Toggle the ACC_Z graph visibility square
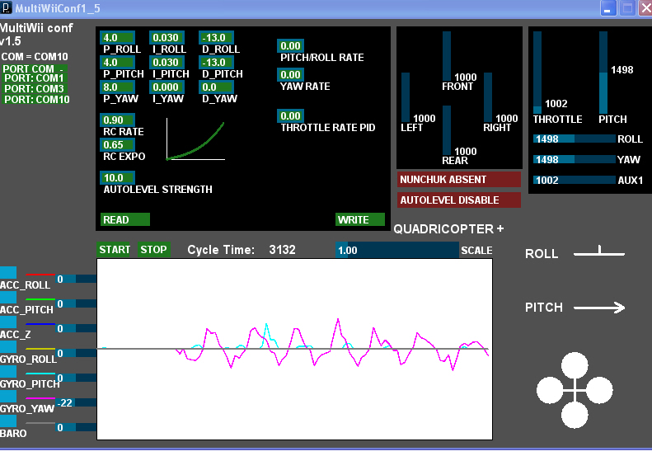 [x=8, y=322]
